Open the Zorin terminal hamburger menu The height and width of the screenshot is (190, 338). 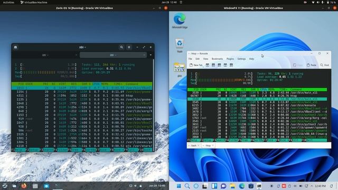[129, 47]
